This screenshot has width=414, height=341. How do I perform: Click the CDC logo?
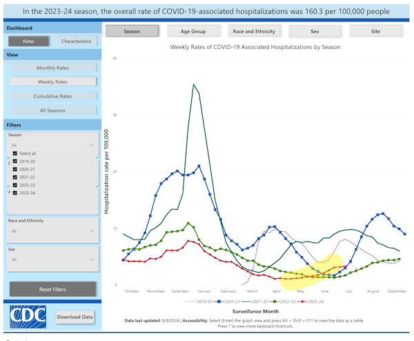click(x=28, y=317)
